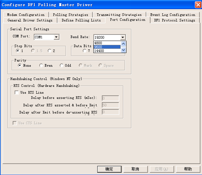The height and width of the screenshot is (175, 202).
Task: Open DF1 Protocol Settings tab
Action: tap(174, 20)
